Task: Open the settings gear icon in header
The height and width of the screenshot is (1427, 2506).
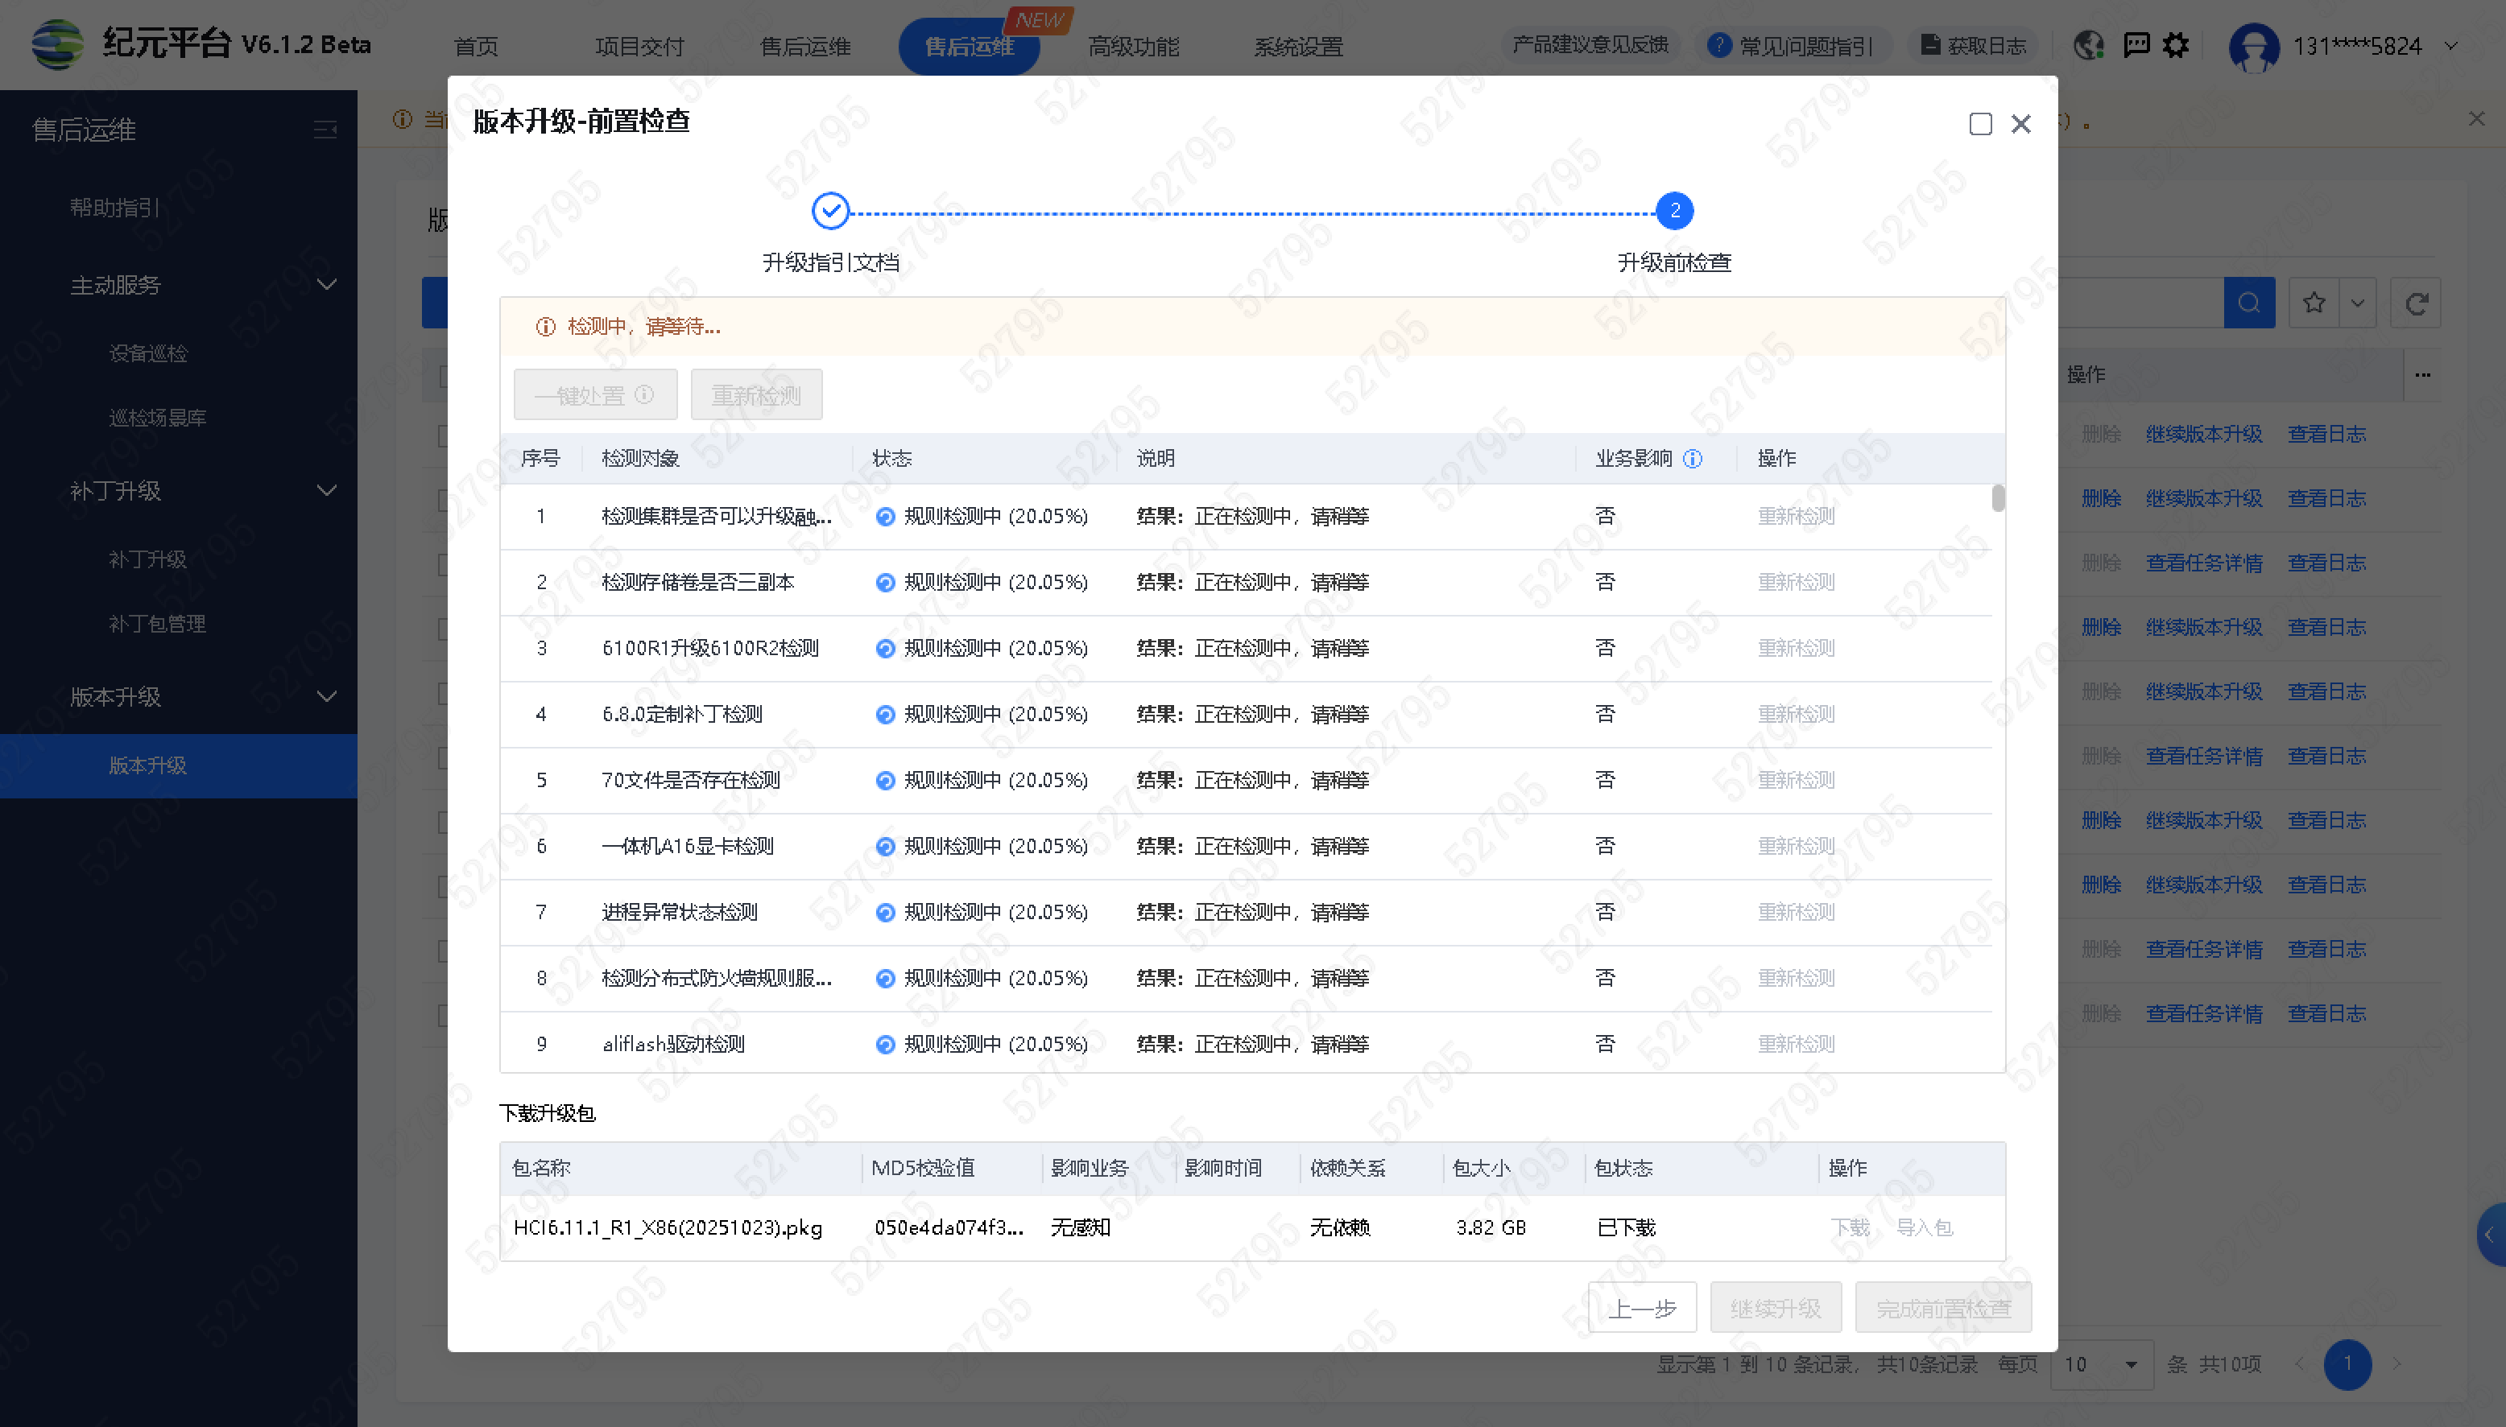Action: [2176, 45]
